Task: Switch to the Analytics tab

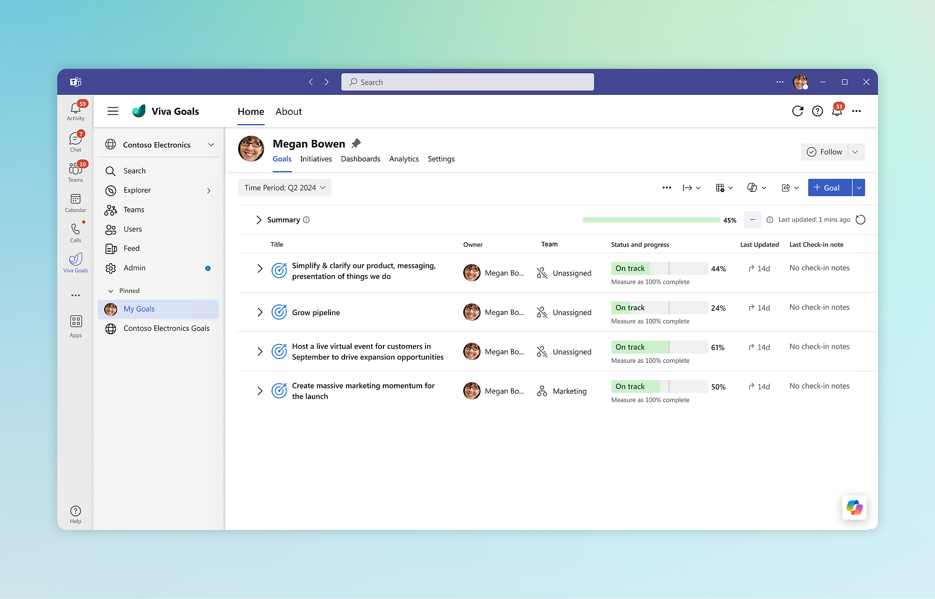Action: coord(403,159)
